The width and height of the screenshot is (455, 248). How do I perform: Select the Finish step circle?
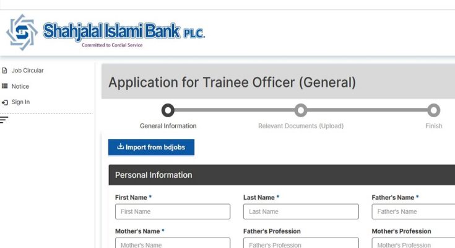coord(433,110)
